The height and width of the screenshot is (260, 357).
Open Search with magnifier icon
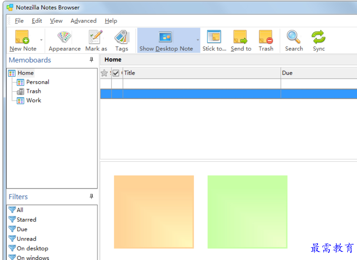pyautogui.click(x=294, y=37)
